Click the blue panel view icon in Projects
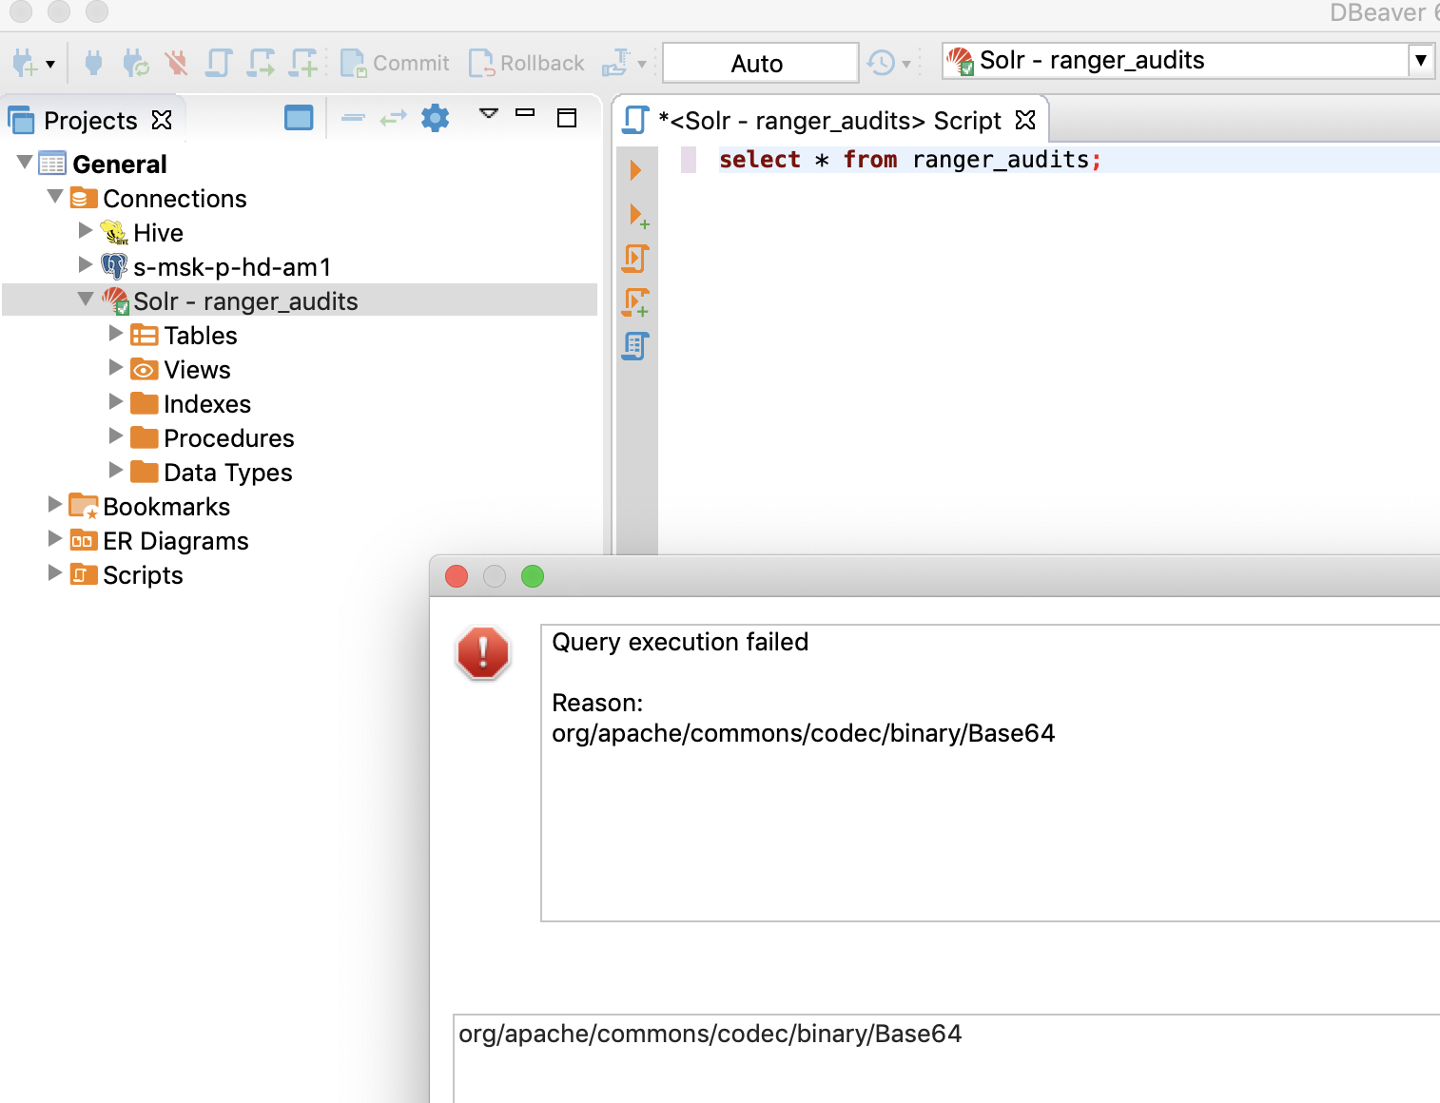This screenshot has height=1103, width=1440. click(x=299, y=118)
